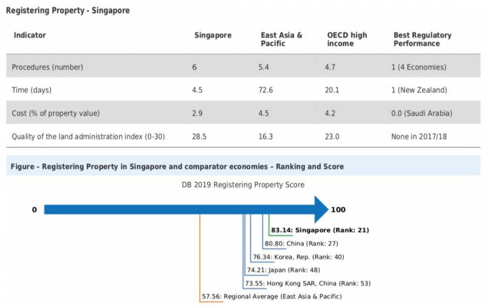Click the blue score arrow bar
The width and height of the screenshot is (485, 307).
click(182, 210)
